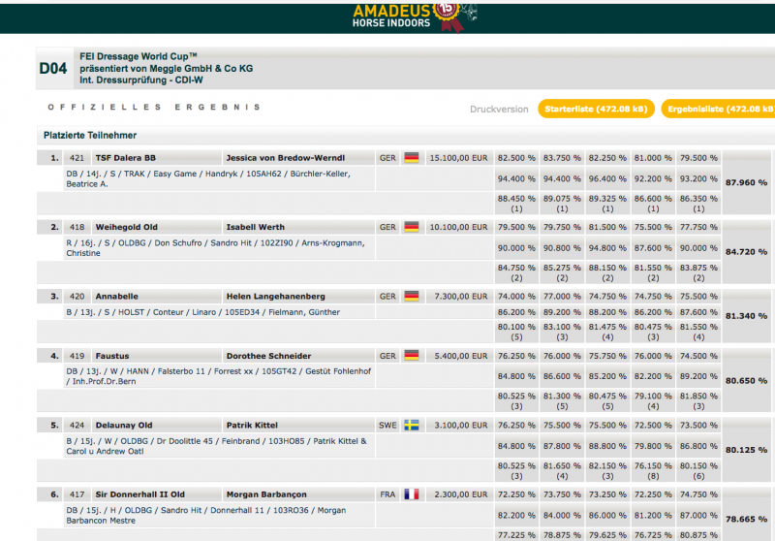Click the 87.960 % total score
775x541 pixels.
click(746, 180)
